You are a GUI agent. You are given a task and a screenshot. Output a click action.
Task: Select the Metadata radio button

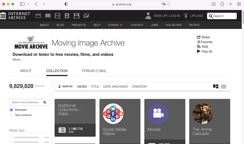(x=11, y=110)
